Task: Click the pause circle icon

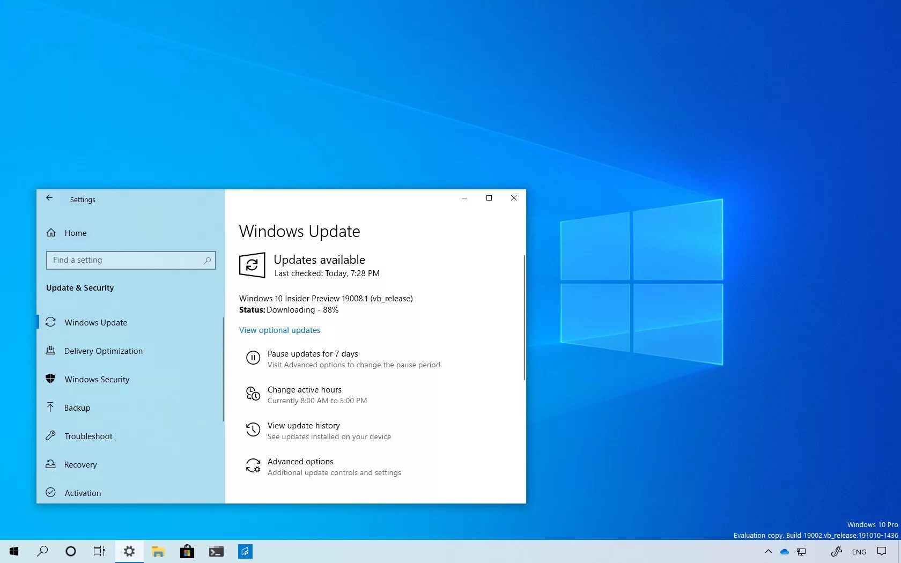Action: [253, 358]
